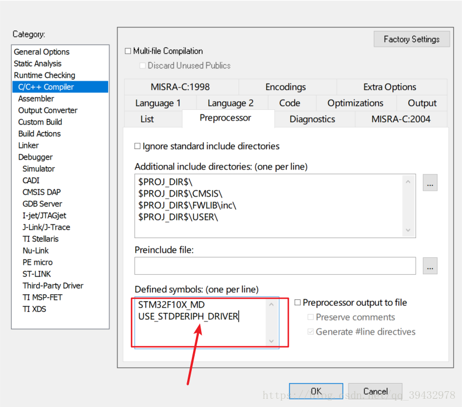The width and height of the screenshot is (462, 407).
Task: Select the Extra Options tab
Action: (389, 87)
